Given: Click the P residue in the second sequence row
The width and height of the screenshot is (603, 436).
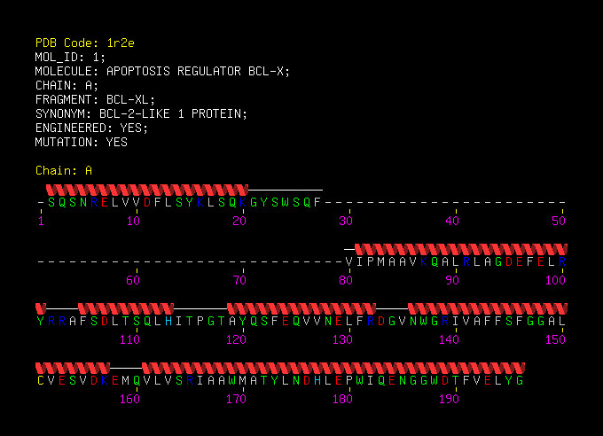Looking at the screenshot, I should coord(371,261).
